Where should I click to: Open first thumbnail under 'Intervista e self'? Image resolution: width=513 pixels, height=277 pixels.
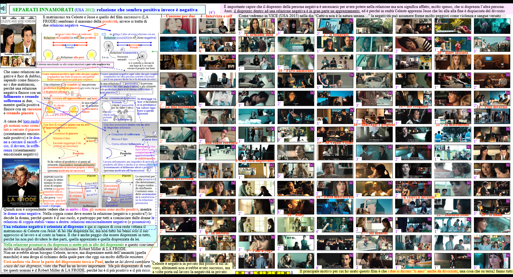pos(217,26)
